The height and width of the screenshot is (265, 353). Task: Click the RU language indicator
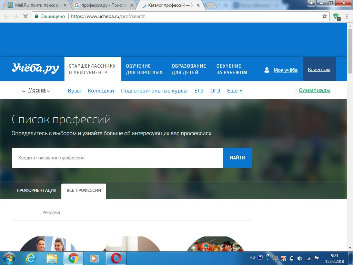click(252, 257)
